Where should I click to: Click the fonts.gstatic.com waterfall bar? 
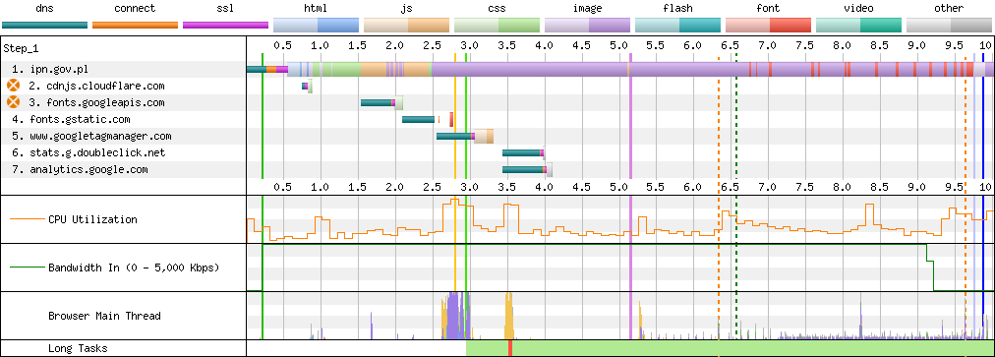coord(428,119)
